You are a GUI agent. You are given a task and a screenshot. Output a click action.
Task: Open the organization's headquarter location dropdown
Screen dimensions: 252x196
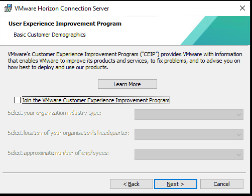(x=189, y=134)
